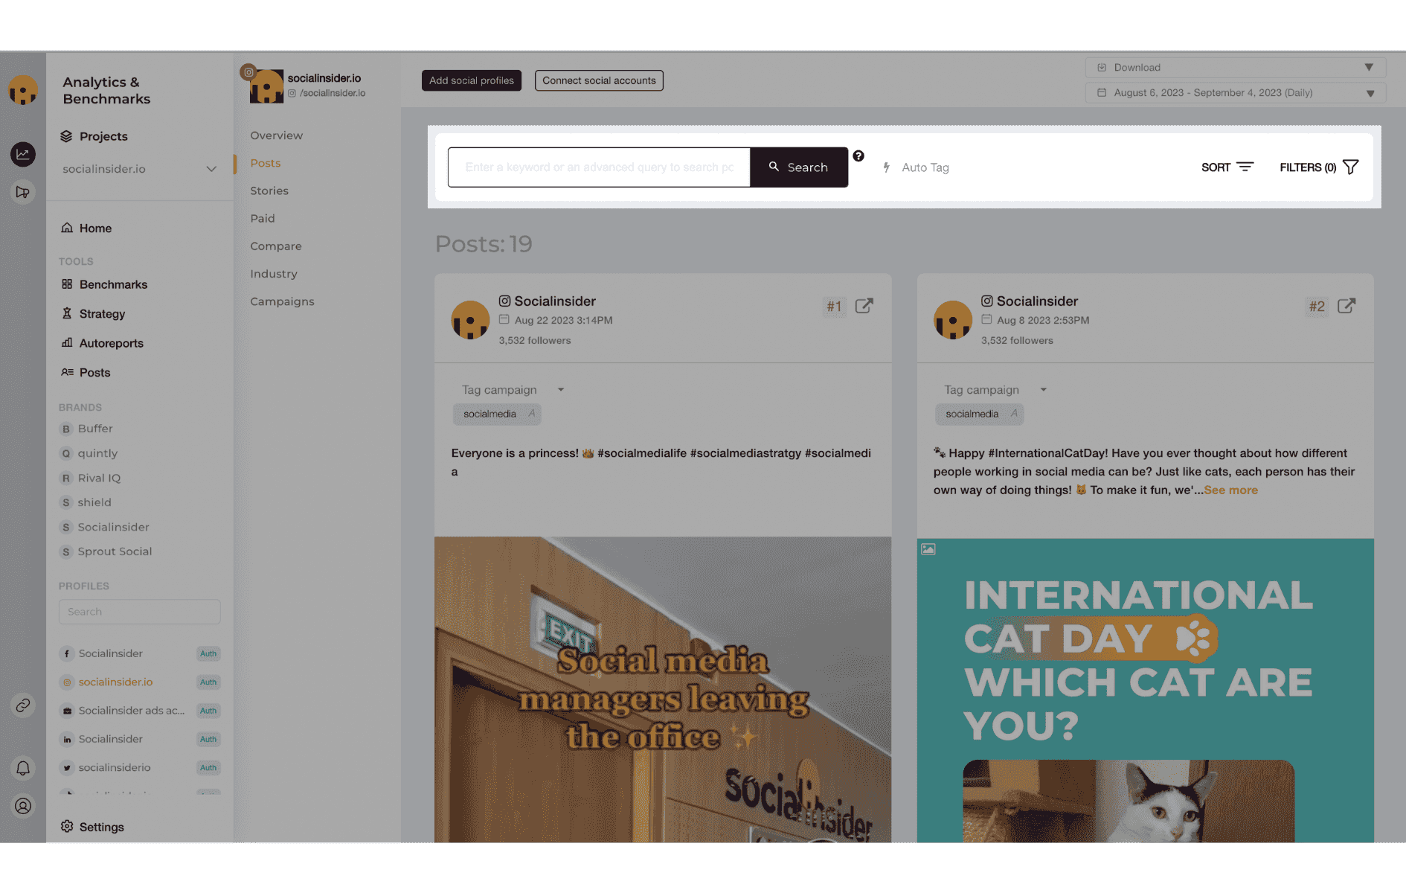The image size is (1406, 893).
Task: Click the Settings gear icon
Action: [67, 826]
